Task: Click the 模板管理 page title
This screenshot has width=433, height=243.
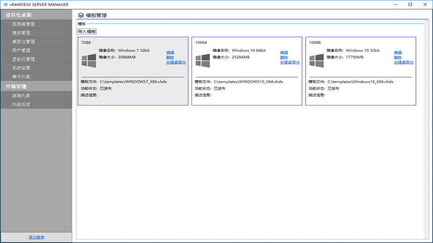Action: tap(96, 16)
